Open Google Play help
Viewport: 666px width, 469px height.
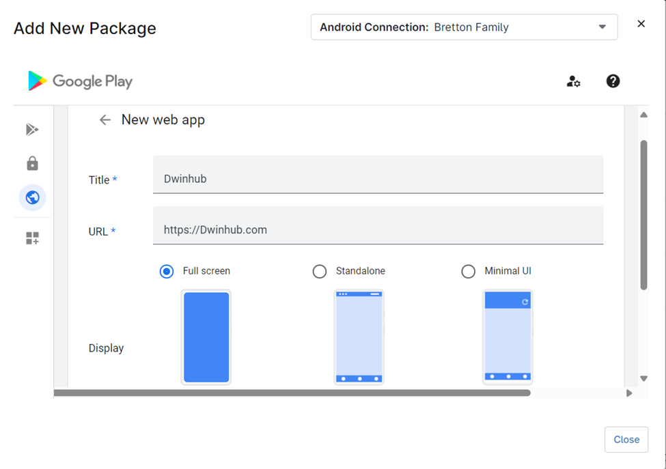[612, 81]
